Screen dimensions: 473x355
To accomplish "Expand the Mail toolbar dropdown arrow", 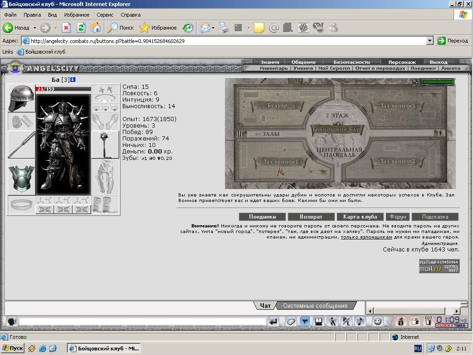I will pos(213,28).
